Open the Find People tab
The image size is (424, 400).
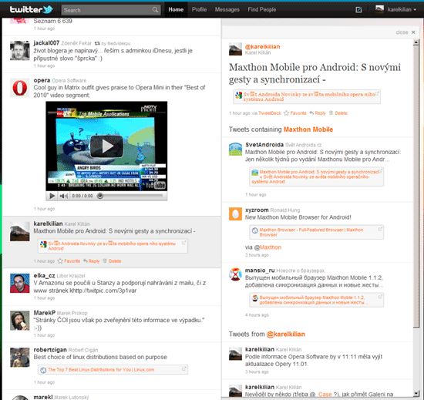[262, 9]
